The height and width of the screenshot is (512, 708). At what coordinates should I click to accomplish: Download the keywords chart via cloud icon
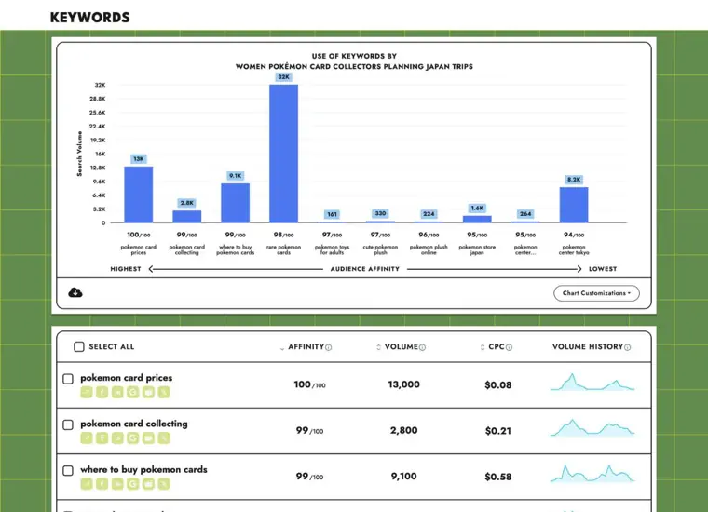[x=75, y=292]
